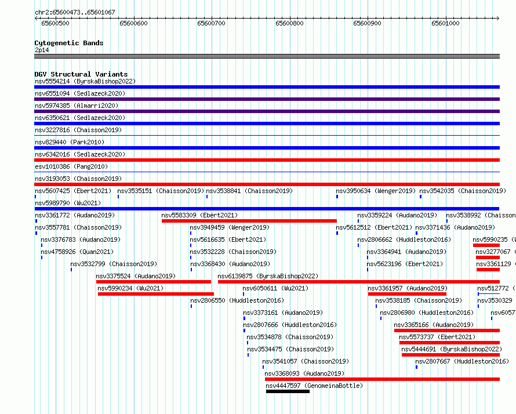The width and height of the screenshot is (516, 414).
Task: Click the black bar of nsv4447597
Action: [x=288, y=391]
